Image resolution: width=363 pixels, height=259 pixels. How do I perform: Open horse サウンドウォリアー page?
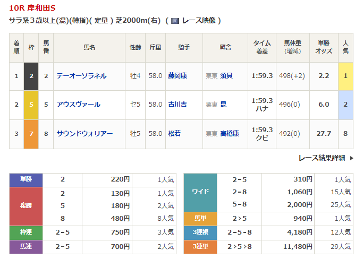85,134
